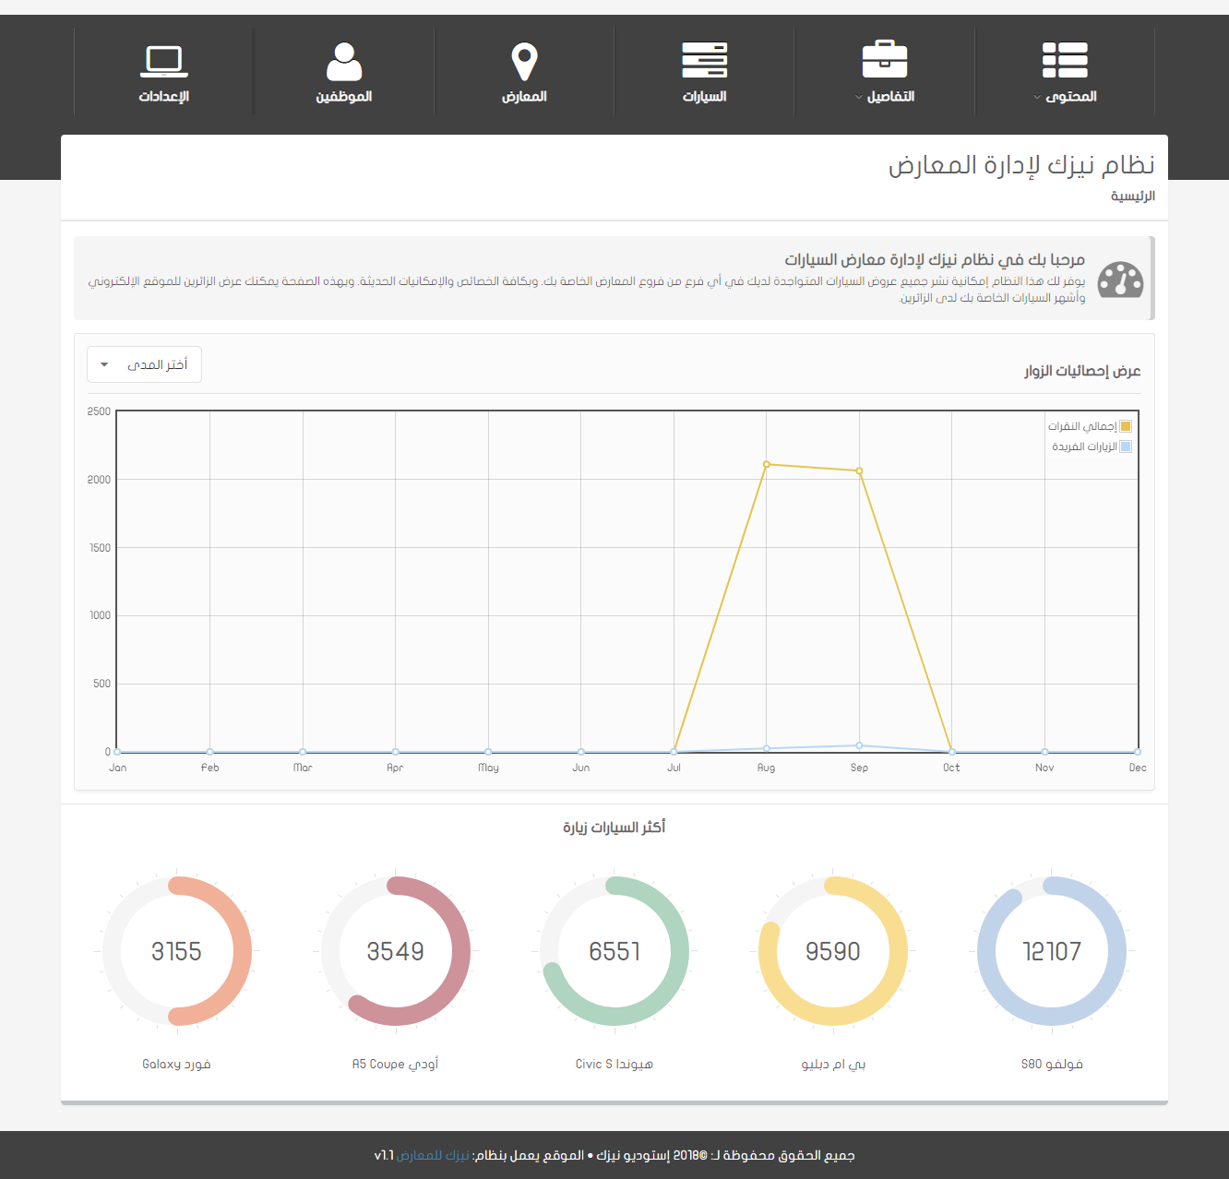Click the Aug peak point on yellow line
This screenshot has width=1229, height=1179.
767,465
